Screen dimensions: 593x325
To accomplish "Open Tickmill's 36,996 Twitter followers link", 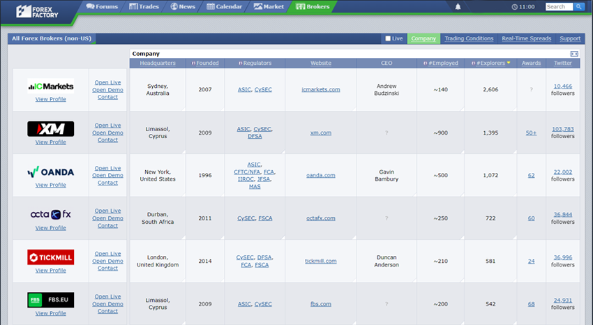I will (x=563, y=257).
